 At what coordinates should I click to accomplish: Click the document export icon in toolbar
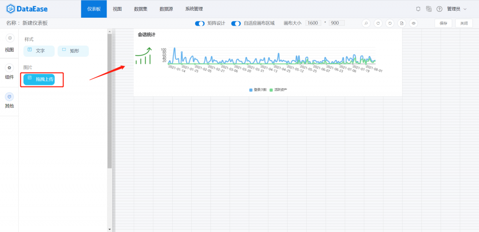402,23
